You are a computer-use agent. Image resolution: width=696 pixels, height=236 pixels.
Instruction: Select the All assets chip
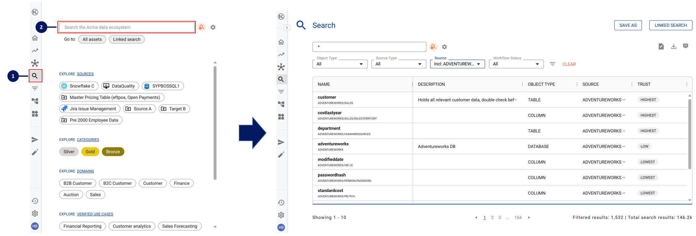point(92,39)
